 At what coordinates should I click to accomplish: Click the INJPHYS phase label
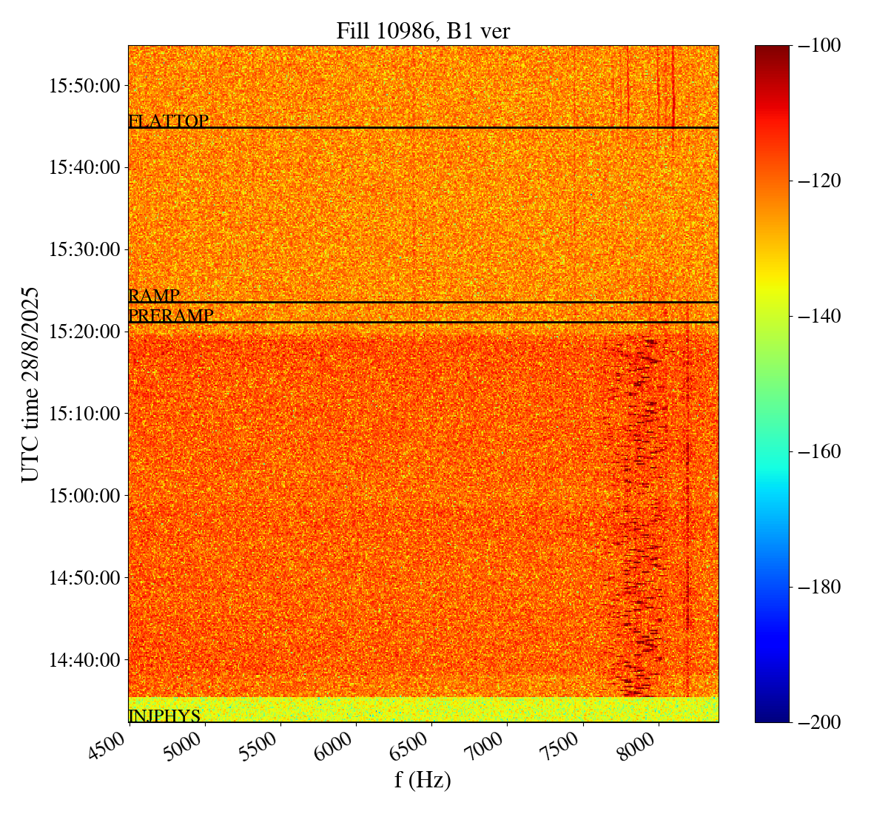[x=164, y=716]
